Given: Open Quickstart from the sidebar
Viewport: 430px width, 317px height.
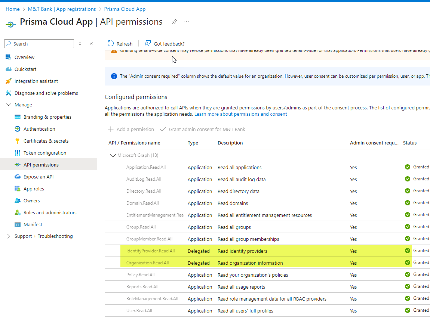Looking at the screenshot, I should coord(25,69).
